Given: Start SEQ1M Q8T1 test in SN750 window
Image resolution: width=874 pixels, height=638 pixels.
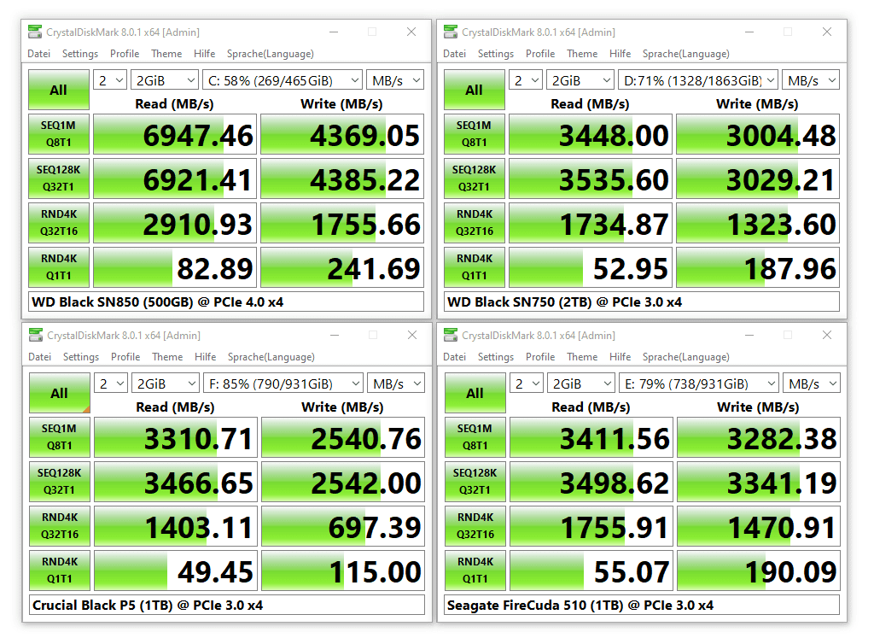Looking at the screenshot, I should click(x=475, y=134).
